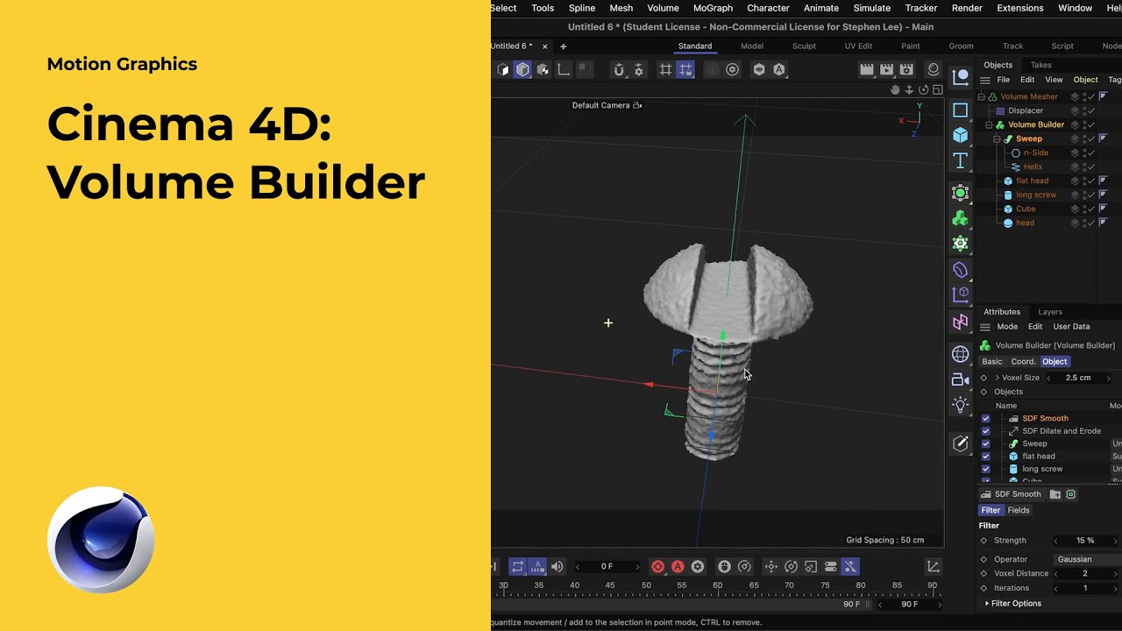The height and width of the screenshot is (631, 1122).
Task: Toggle the Autokeying red A icon
Action: coord(678,567)
